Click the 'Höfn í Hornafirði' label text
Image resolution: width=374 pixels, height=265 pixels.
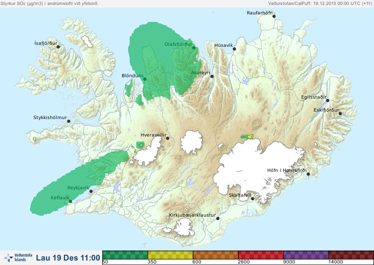(287, 170)
